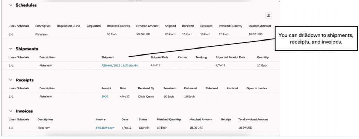Collapse the Receipts section
The image size is (359, 139).
11,80
